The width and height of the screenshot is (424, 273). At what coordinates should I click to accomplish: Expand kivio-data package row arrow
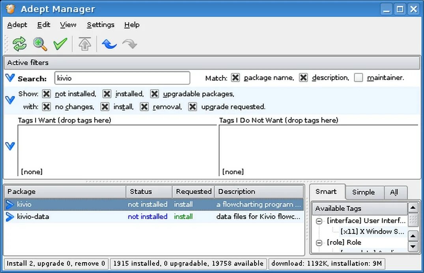point(9,217)
